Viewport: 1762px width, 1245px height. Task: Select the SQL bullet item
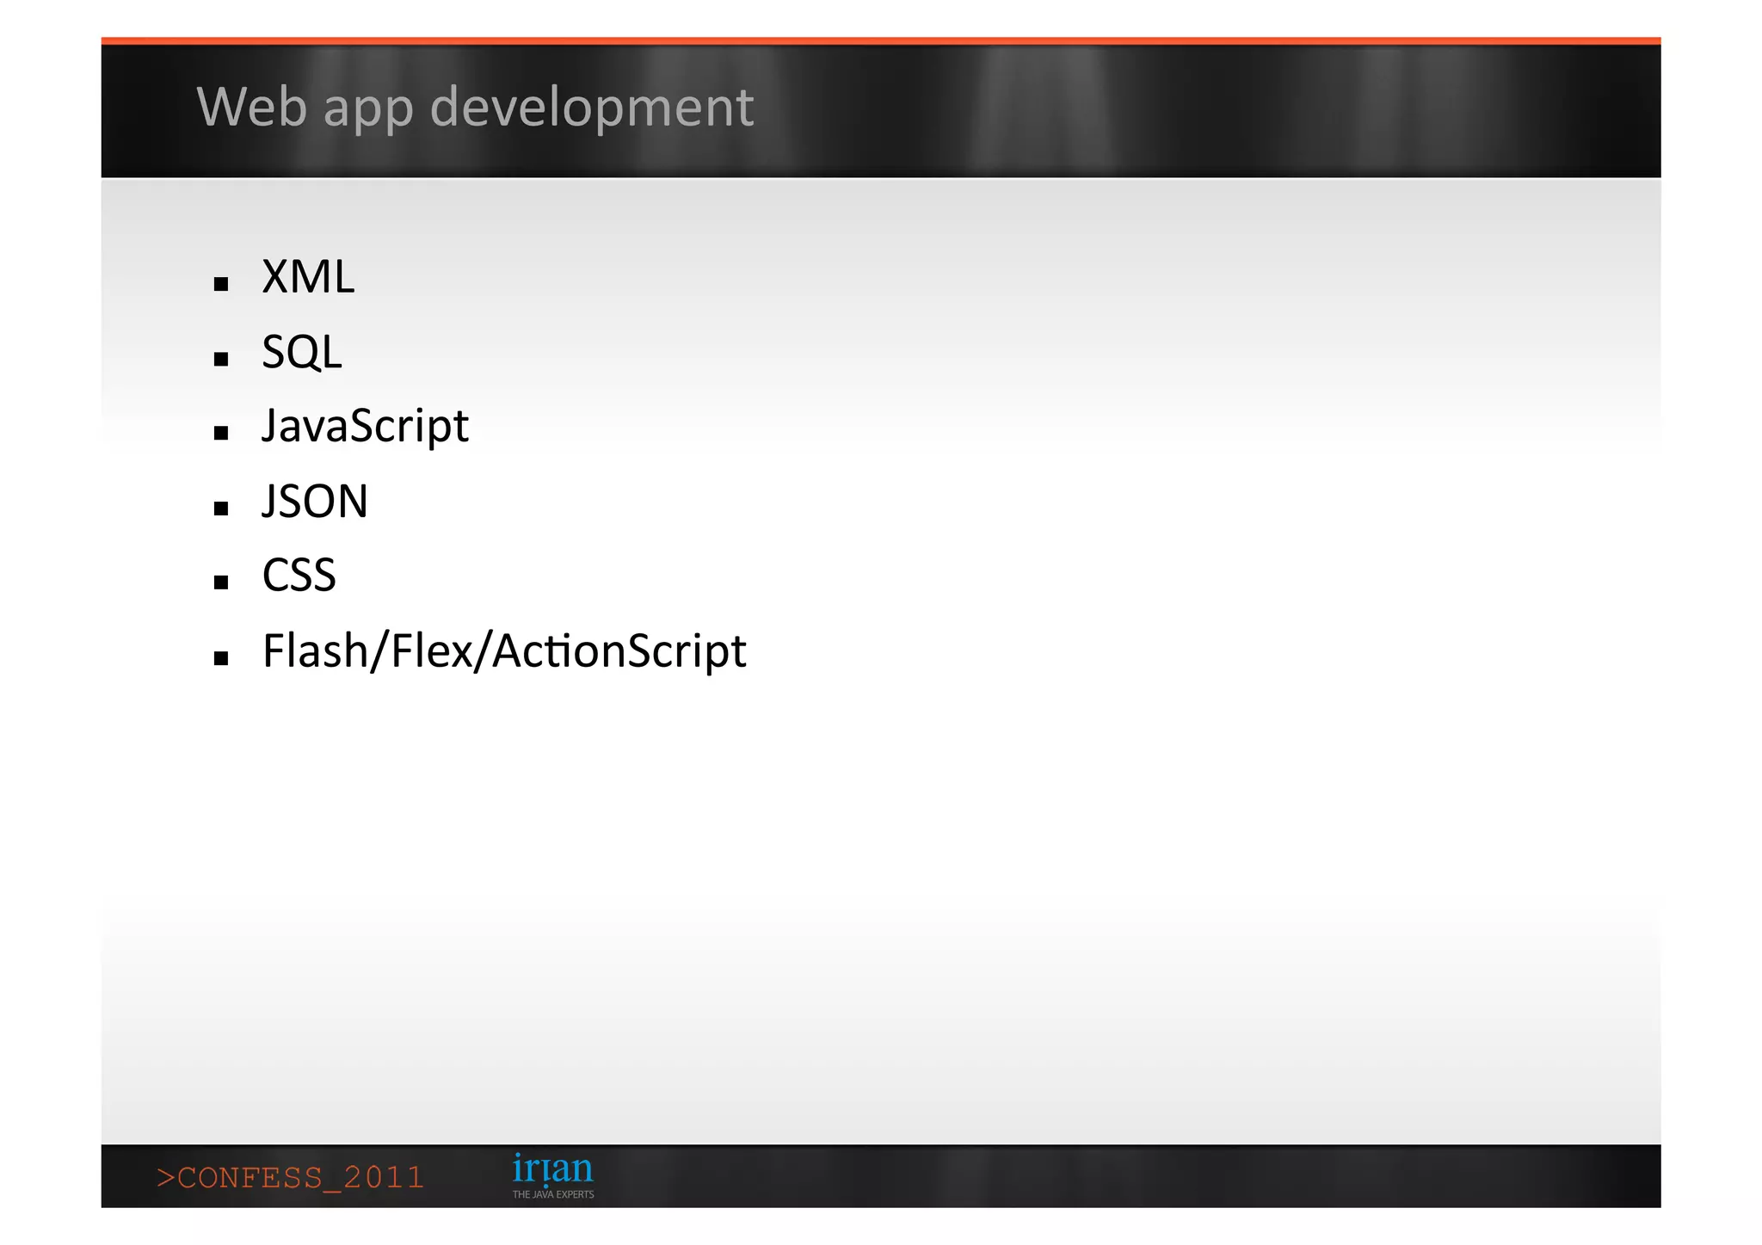click(x=302, y=353)
